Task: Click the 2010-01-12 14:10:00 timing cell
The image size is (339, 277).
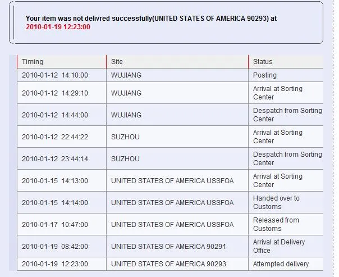Action: coord(55,75)
